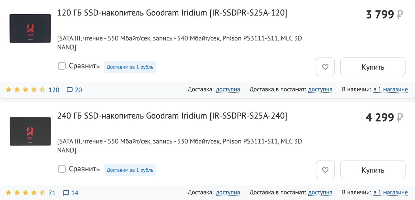Screen dimensions: 415x200
Task: Open reviews comment icon for 240 GB SSD
Action: 66,193
